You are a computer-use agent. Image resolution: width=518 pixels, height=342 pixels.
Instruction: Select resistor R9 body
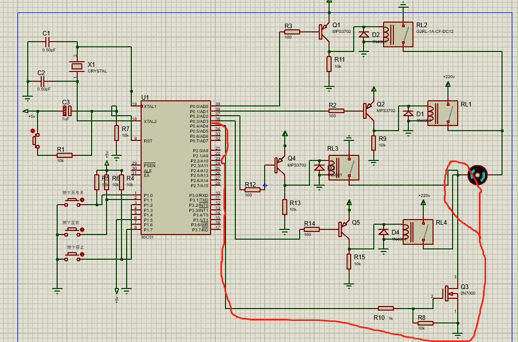click(x=374, y=143)
